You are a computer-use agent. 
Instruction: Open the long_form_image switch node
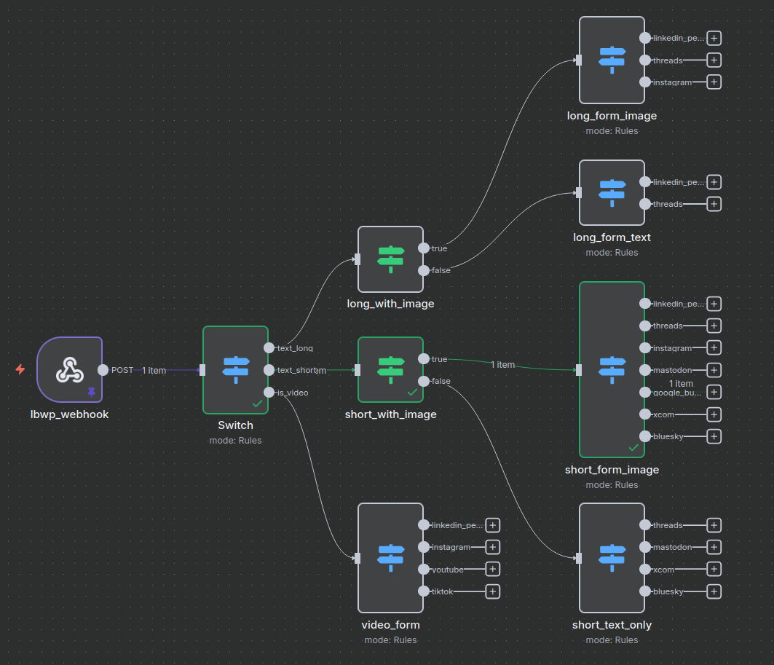[x=612, y=60]
